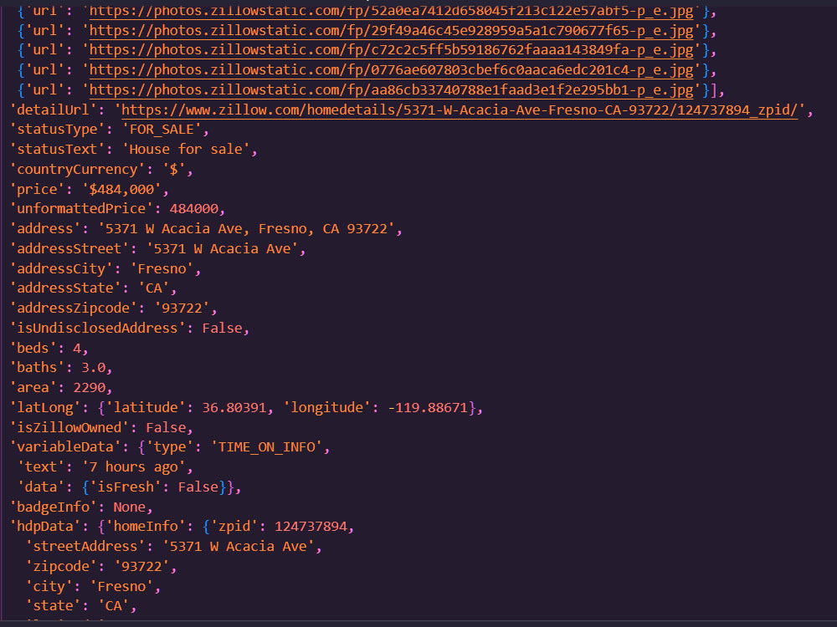Open the Zillow homedetails detailUrl link
The image size is (837, 627).
click(460, 110)
